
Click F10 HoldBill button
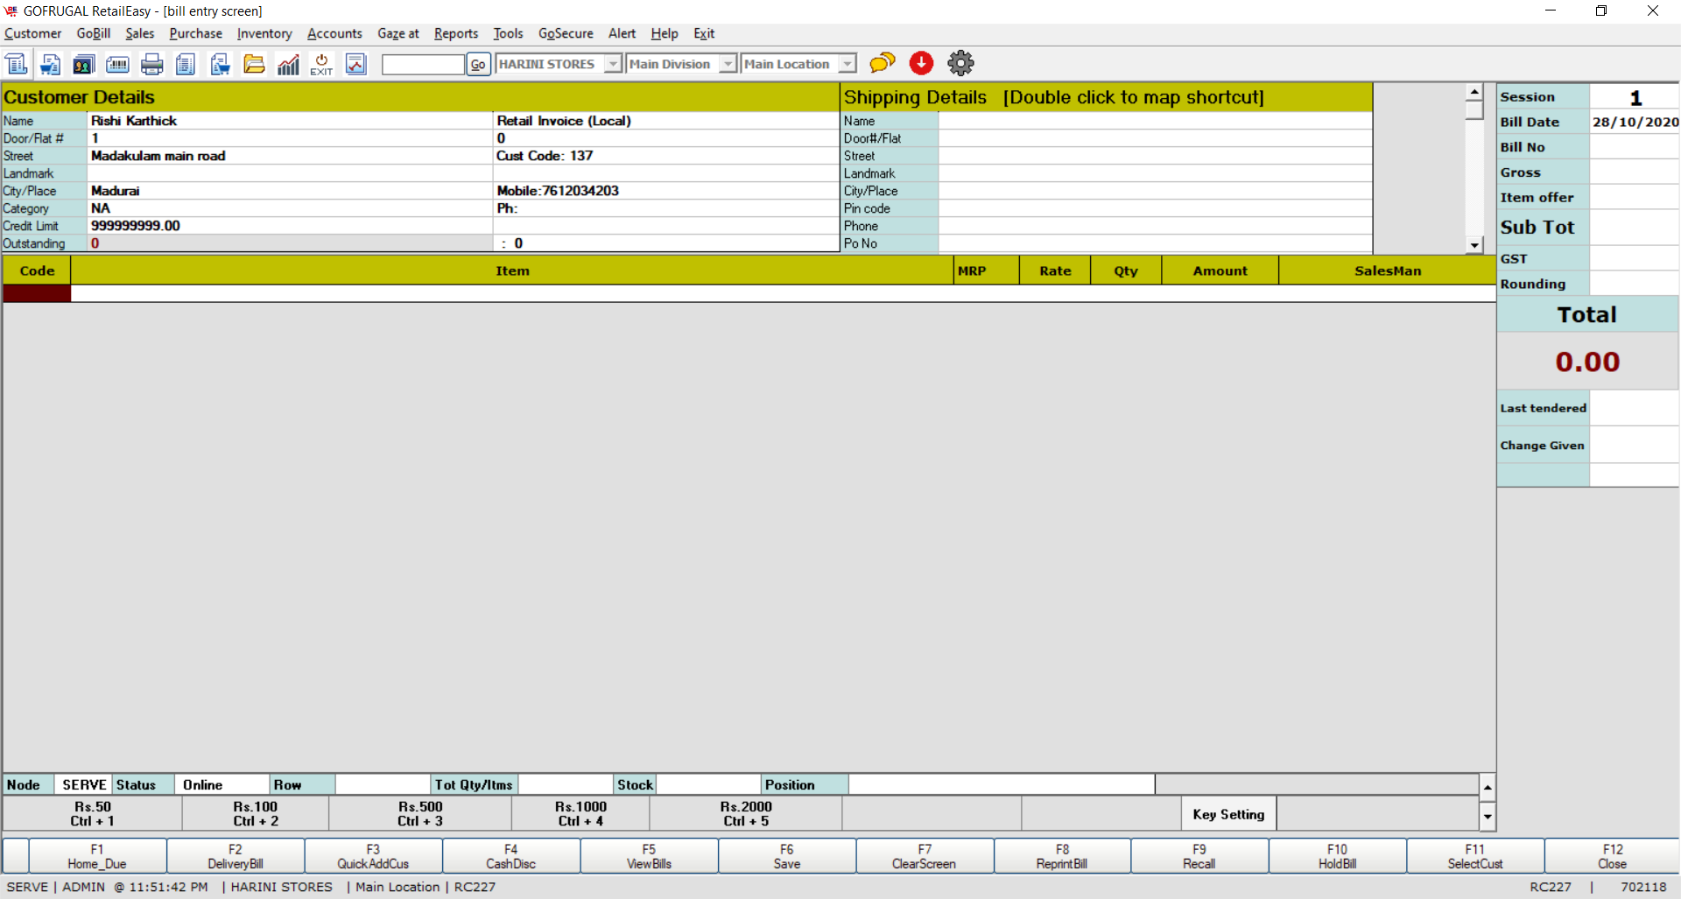coord(1338,856)
